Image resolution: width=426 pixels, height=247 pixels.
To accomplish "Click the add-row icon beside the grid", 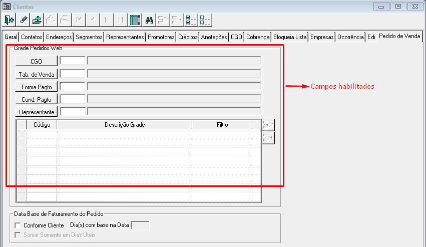I will pos(268,125).
